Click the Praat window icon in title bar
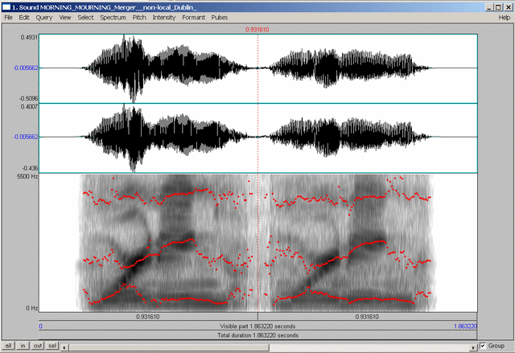Image resolution: width=515 pixels, height=353 pixels. click(x=6, y=6)
